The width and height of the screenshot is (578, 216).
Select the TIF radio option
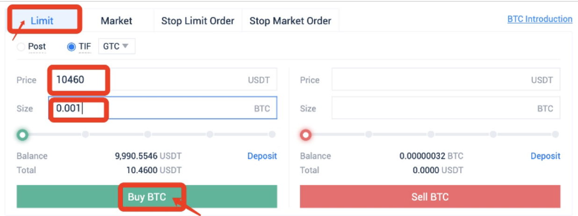point(72,47)
